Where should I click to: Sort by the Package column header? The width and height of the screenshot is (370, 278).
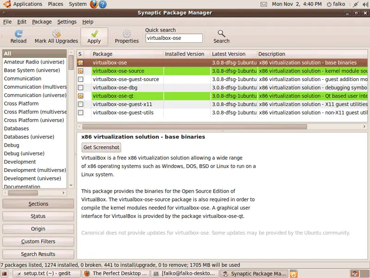(x=127, y=54)
